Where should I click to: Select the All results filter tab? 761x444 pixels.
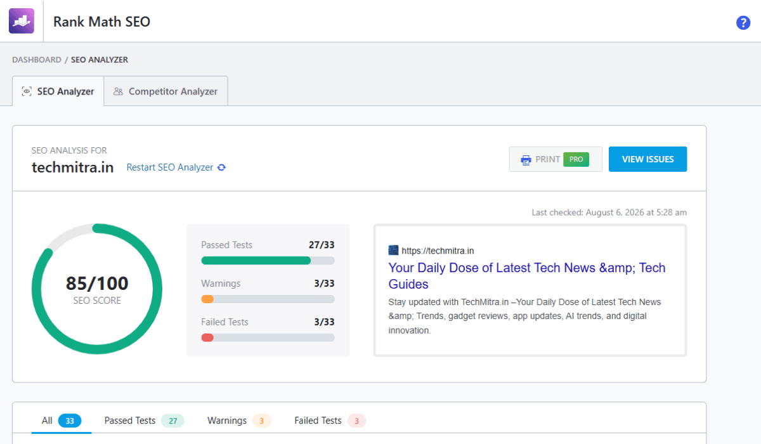point(62,421)
